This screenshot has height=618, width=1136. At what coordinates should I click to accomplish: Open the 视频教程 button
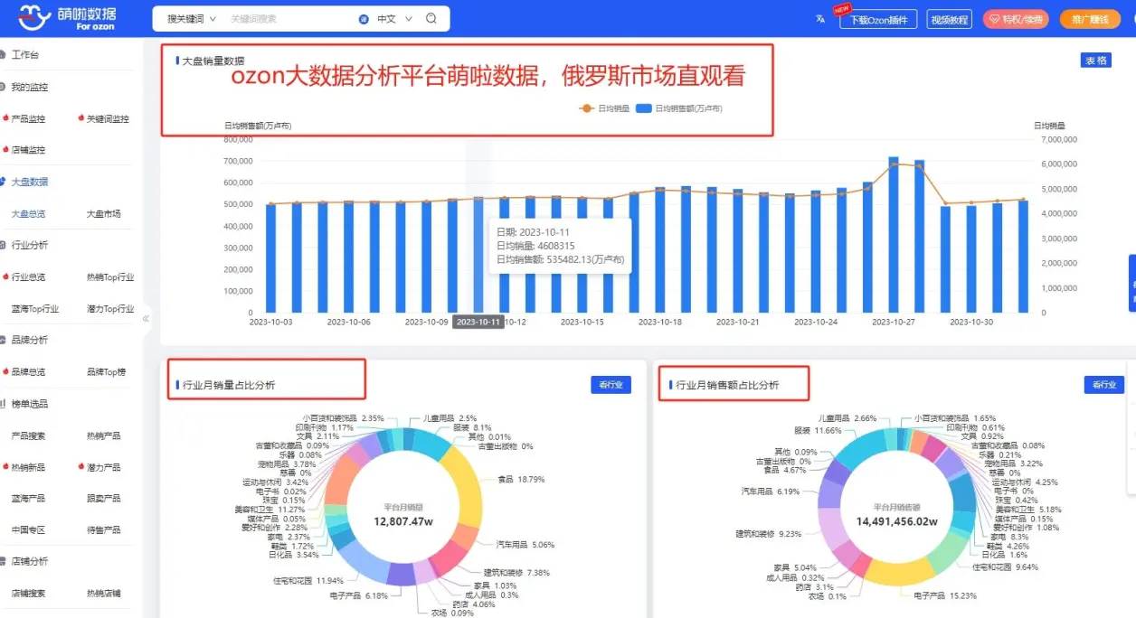pos(950,19)
